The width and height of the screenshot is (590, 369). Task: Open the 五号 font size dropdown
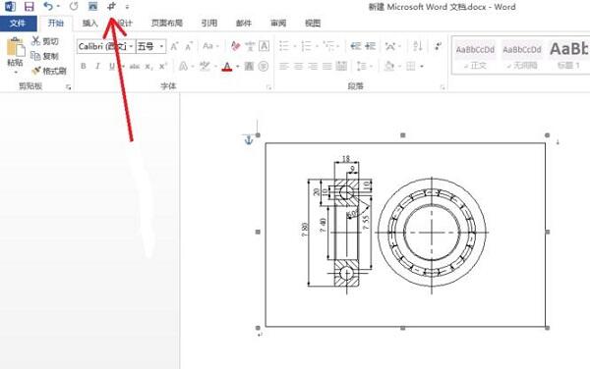[161, 46]
